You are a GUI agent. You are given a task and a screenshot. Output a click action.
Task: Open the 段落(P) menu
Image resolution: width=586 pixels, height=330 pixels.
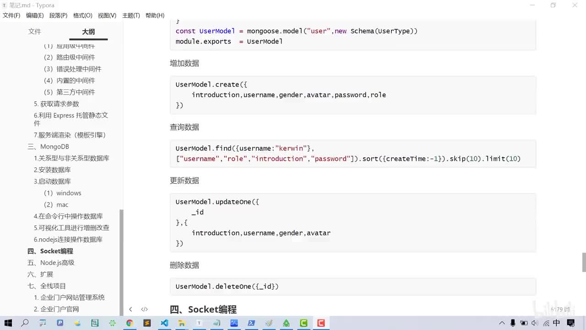(x=58, y=16)
